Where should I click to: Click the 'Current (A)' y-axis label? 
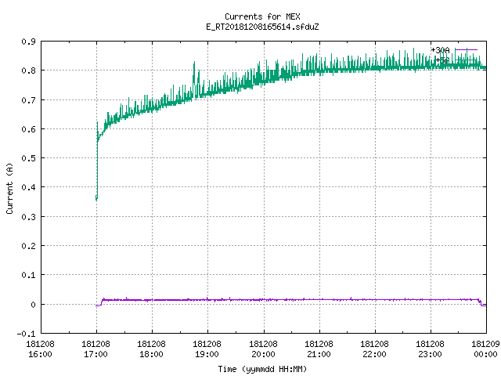tap(9, 188)
